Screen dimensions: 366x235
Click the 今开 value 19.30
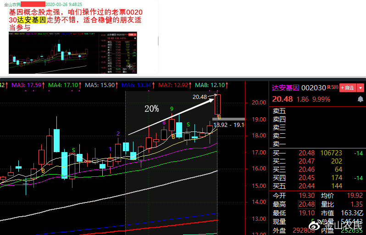point(307,195)
